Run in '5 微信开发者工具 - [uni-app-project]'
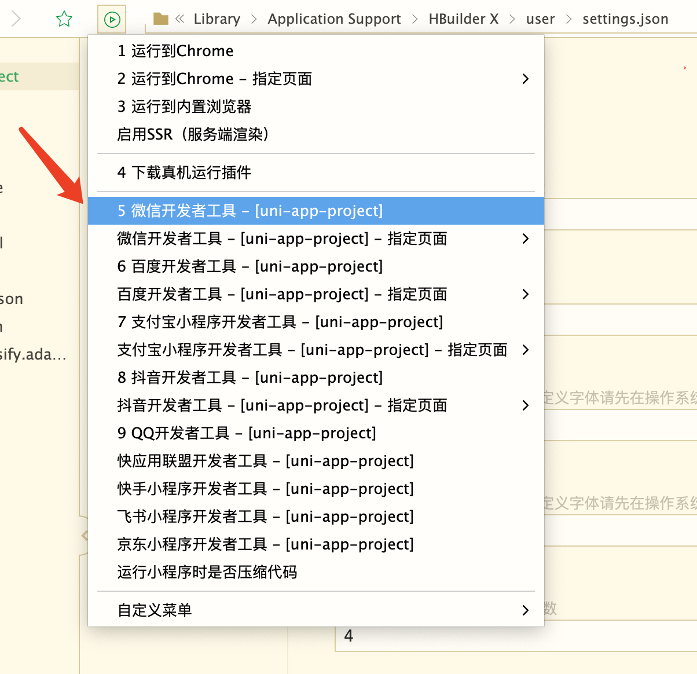 coord(316,211)
